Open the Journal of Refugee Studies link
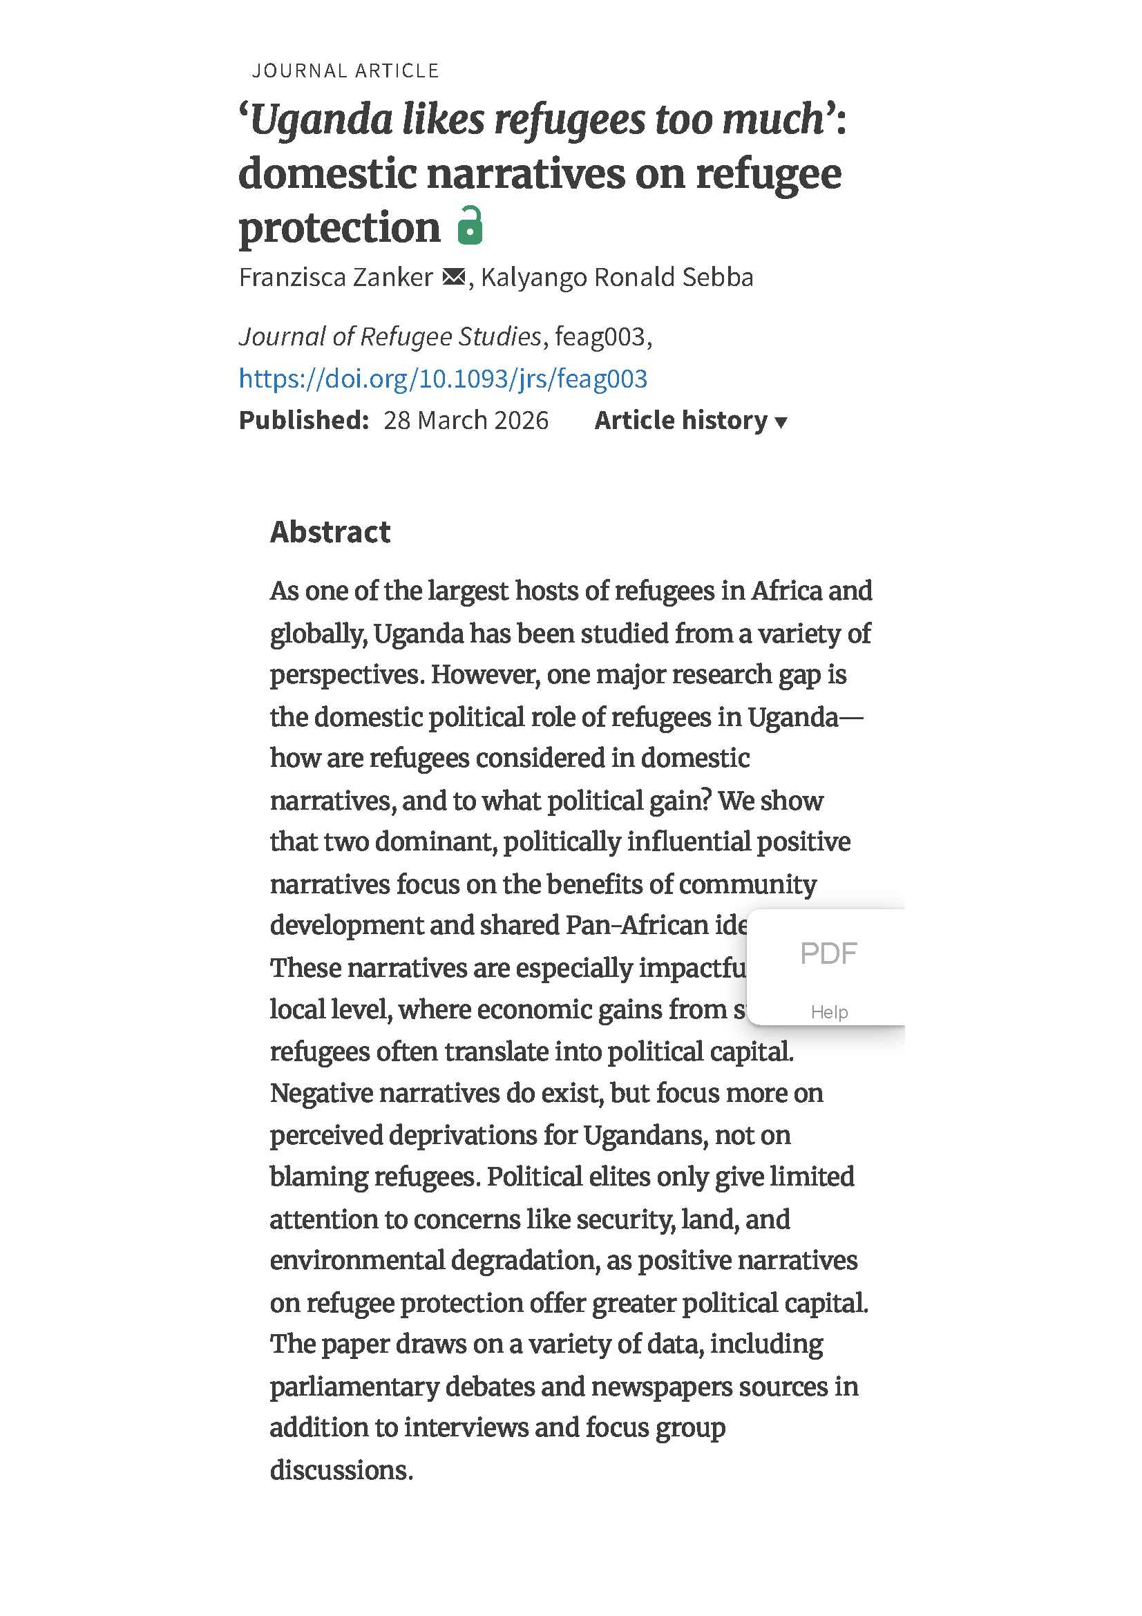The width and height of the screenshot is (1142, 1616). pyautogui.click(x=390, y=337)
